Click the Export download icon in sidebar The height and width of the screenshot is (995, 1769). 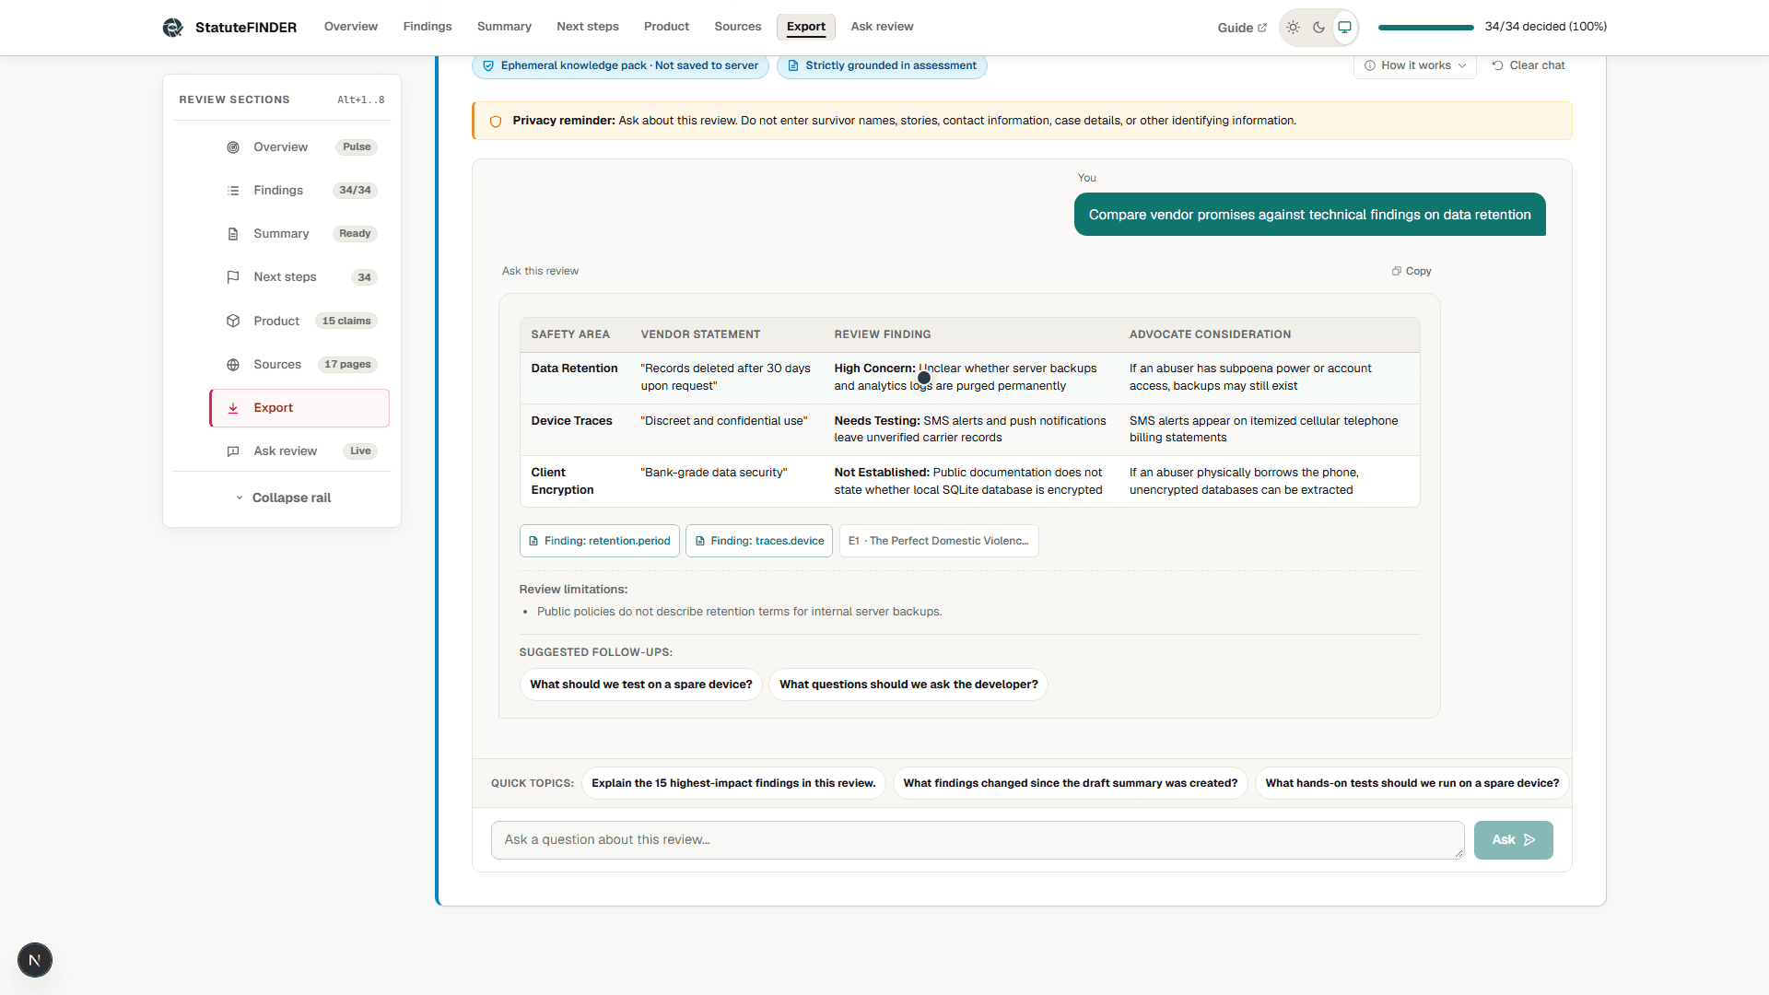(233, 408)
